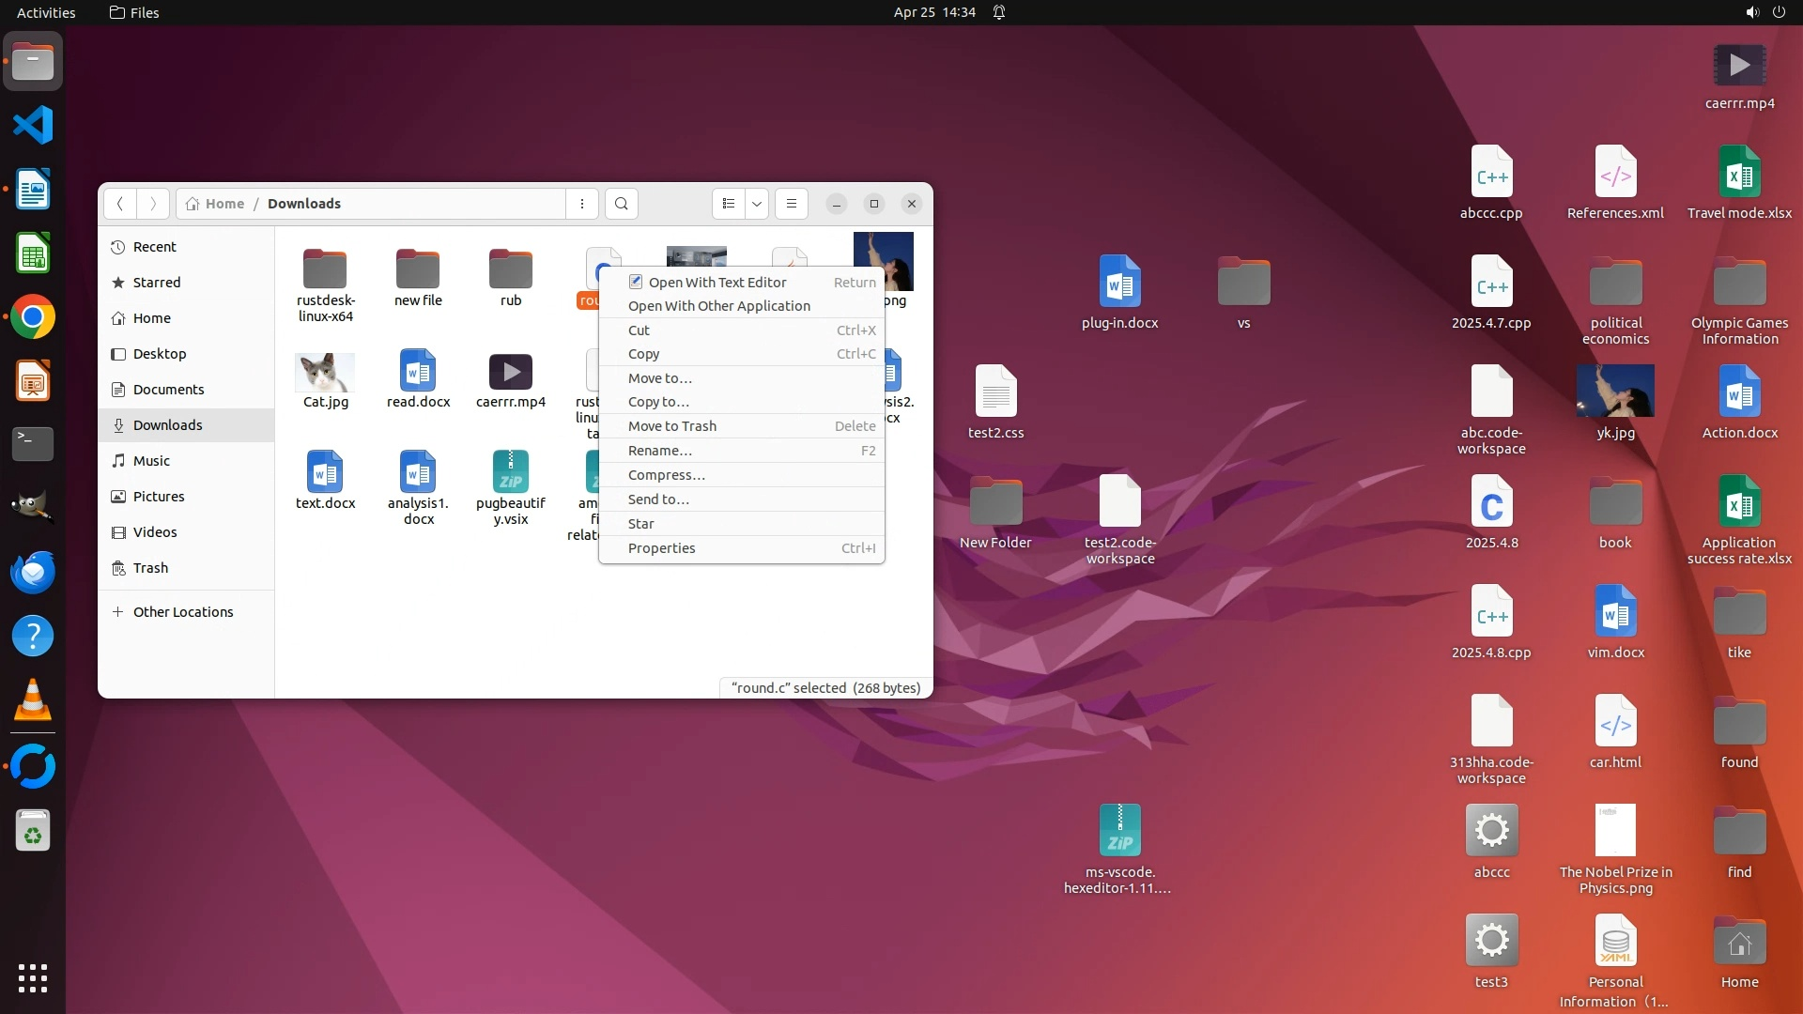Click Home in the path bar

[x=223, y=204]
